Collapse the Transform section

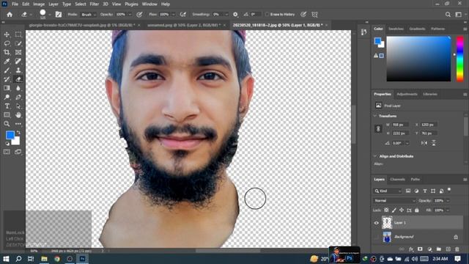tap(375, 116)
